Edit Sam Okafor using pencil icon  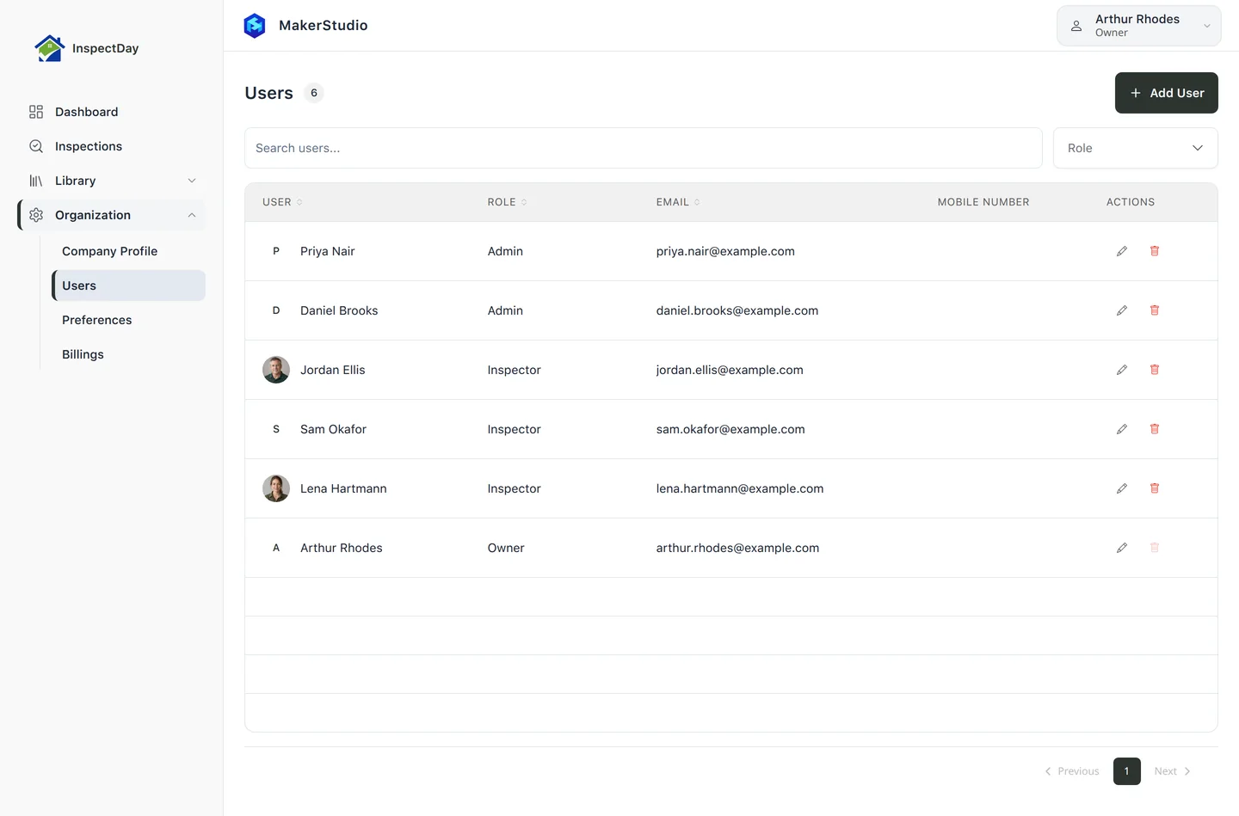(1122, 429)
